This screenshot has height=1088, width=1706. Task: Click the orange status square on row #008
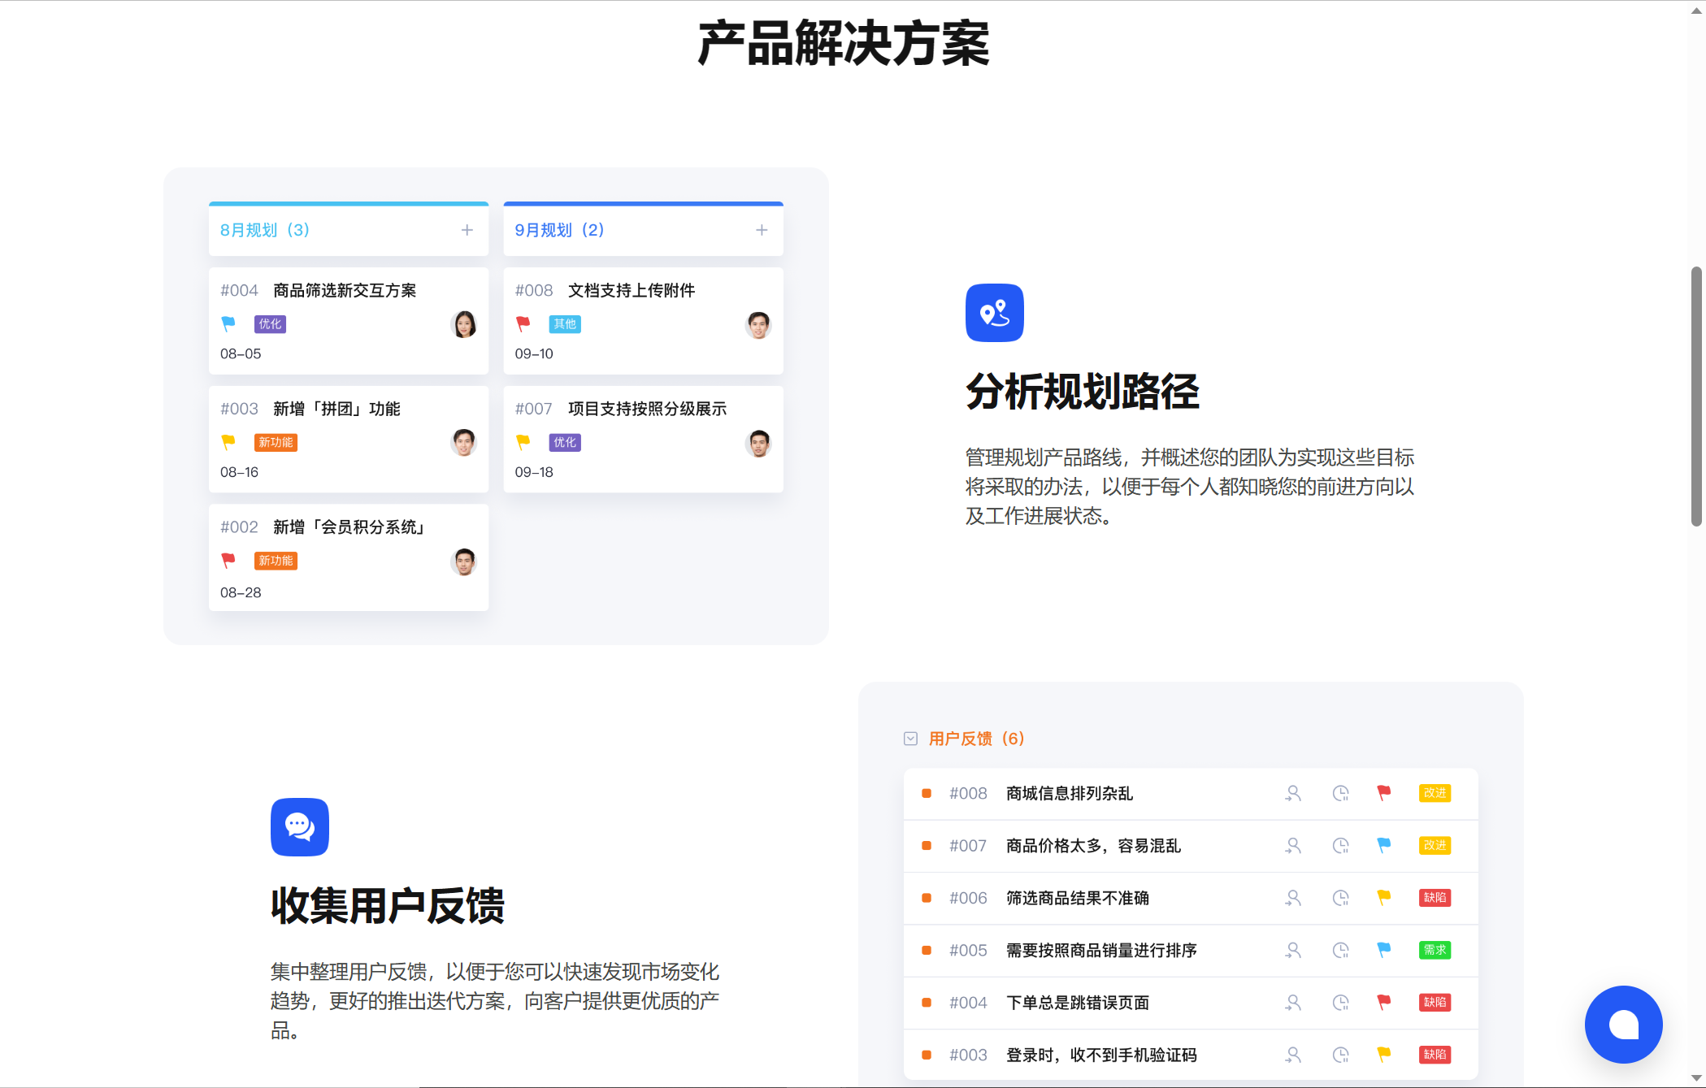point(926,793)
